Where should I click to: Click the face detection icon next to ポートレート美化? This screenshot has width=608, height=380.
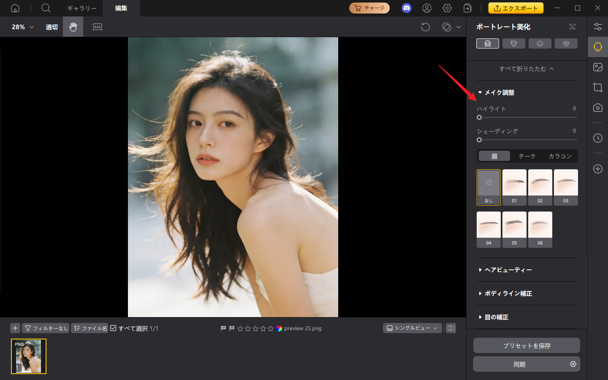coord(573,26)
